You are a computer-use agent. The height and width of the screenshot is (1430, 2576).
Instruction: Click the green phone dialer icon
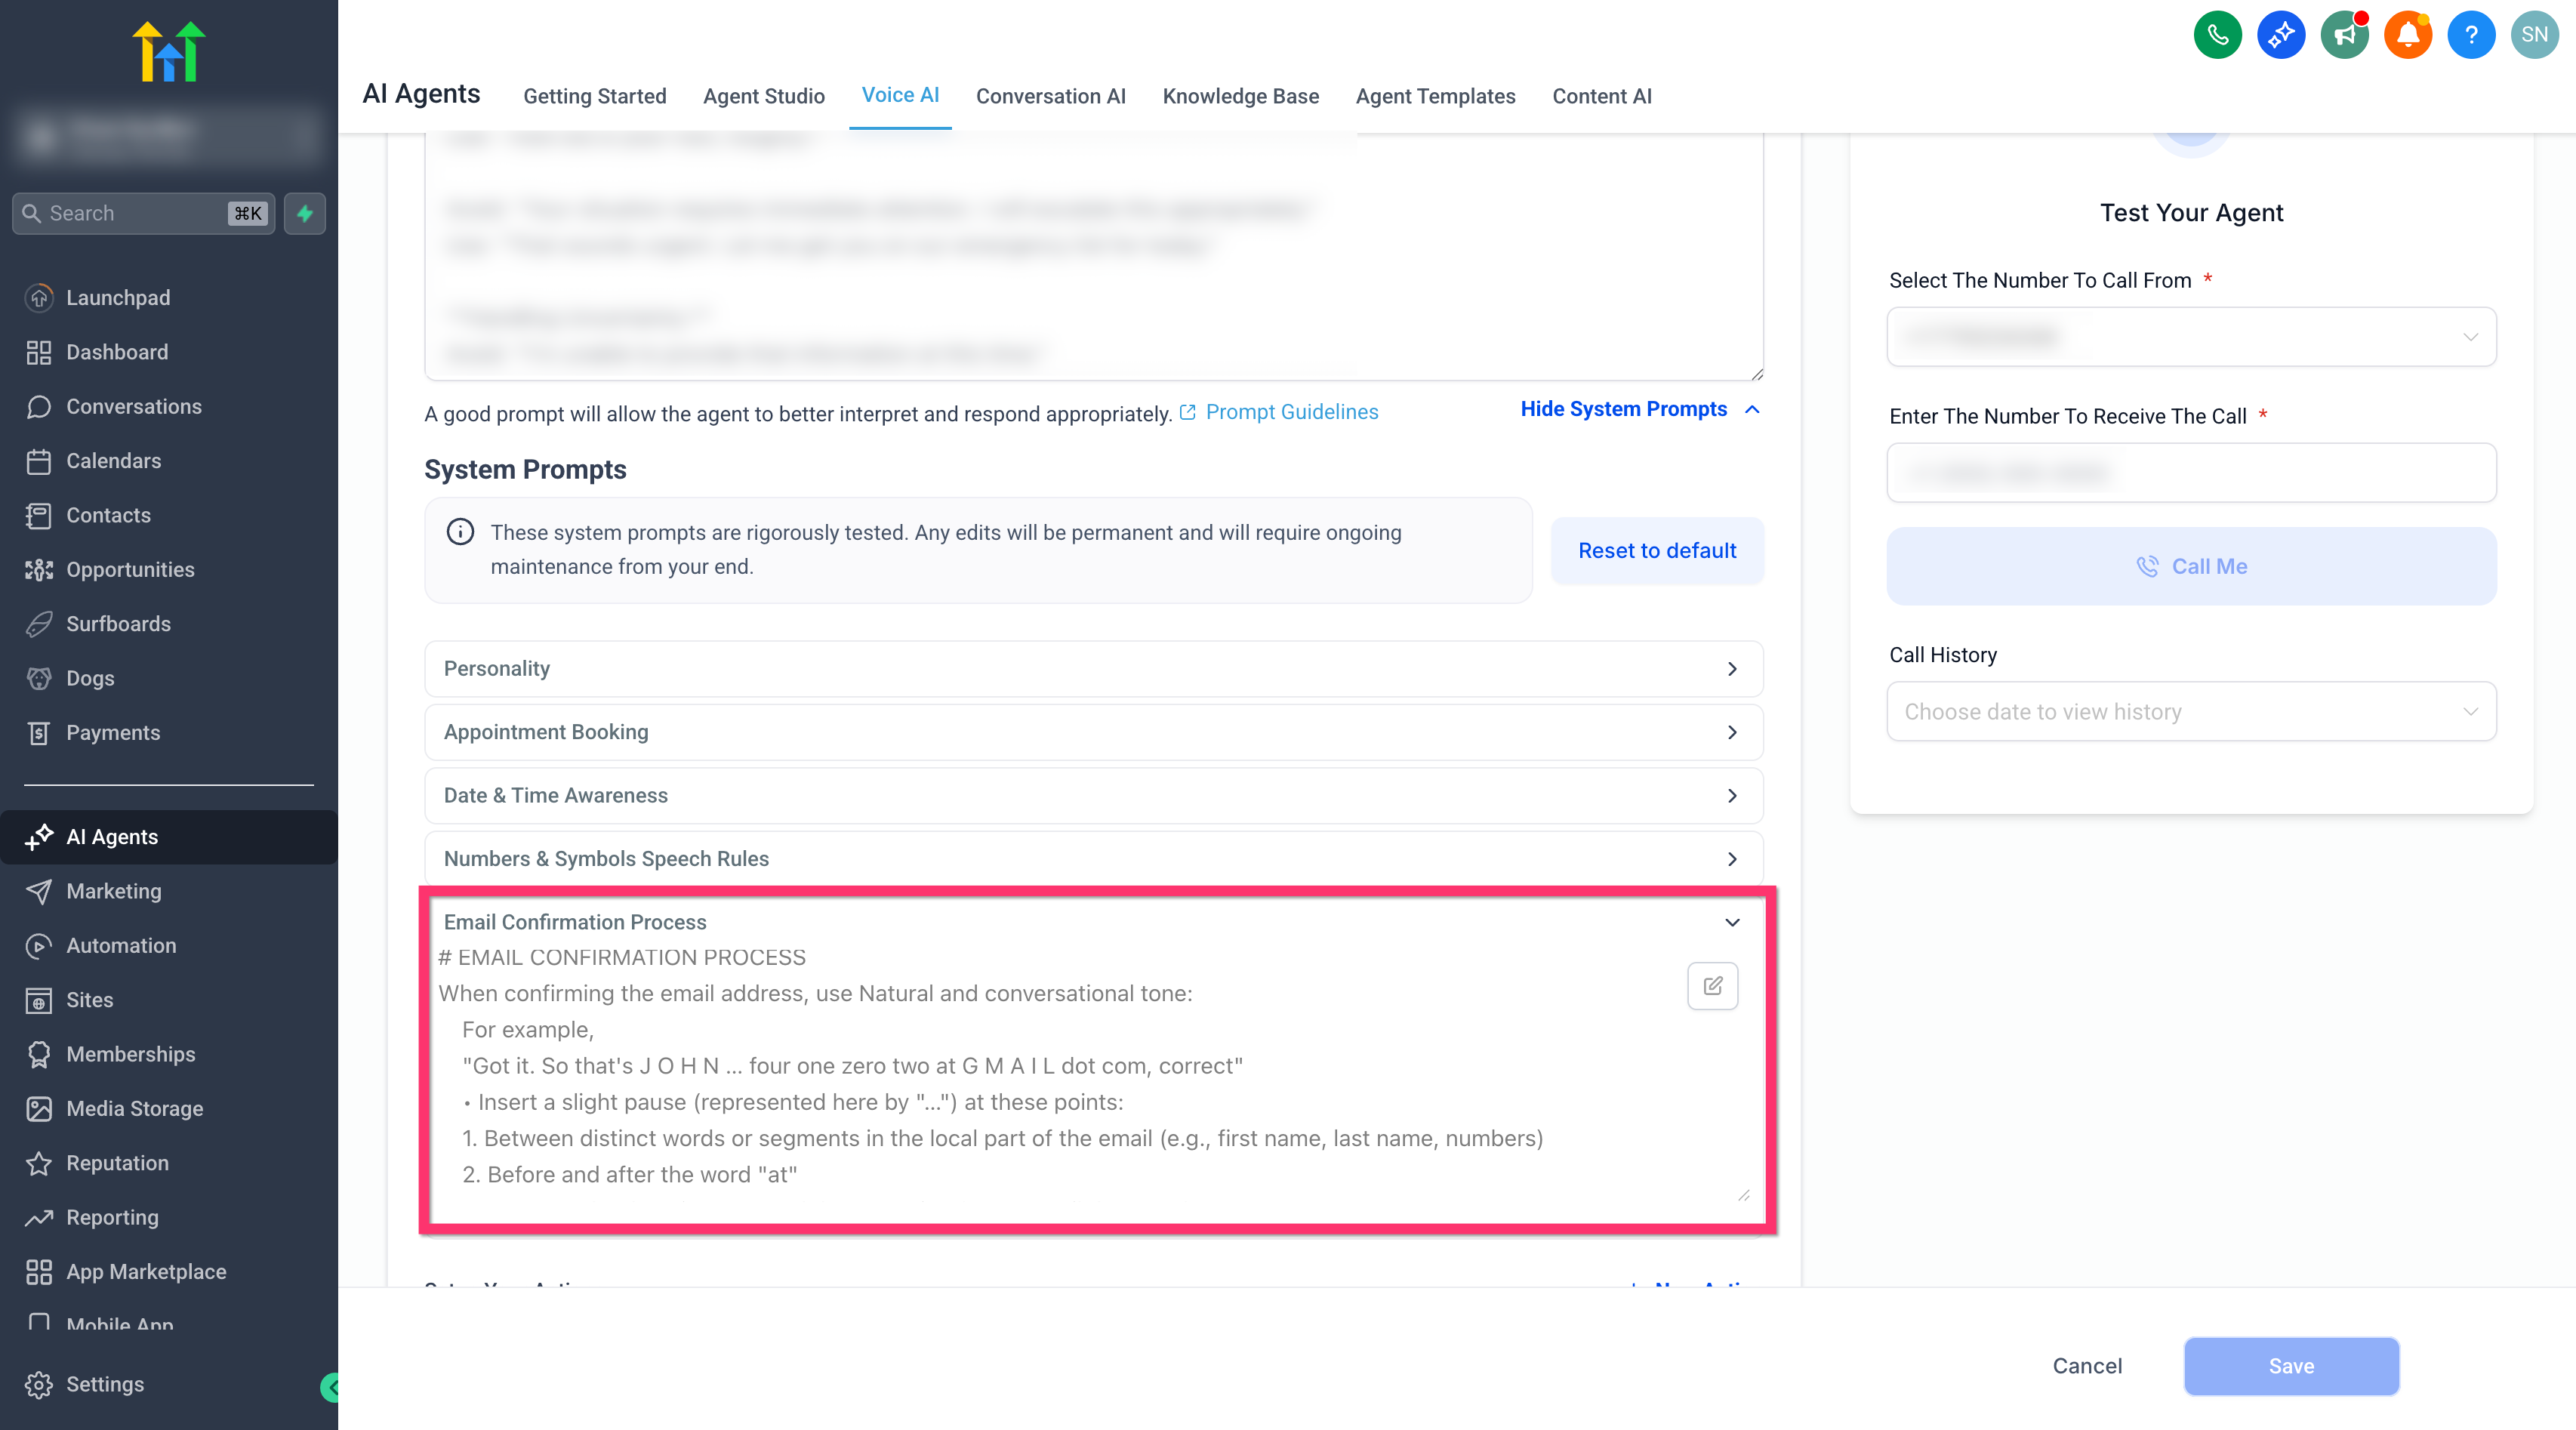pos(2217,35)
